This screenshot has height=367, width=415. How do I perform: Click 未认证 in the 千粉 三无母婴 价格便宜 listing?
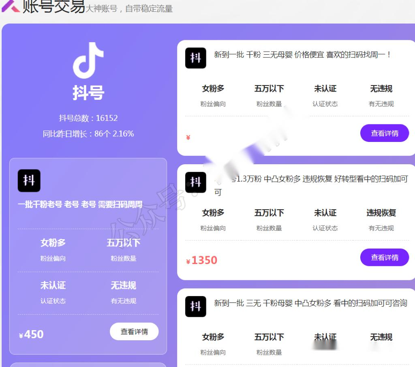[325, 88]
